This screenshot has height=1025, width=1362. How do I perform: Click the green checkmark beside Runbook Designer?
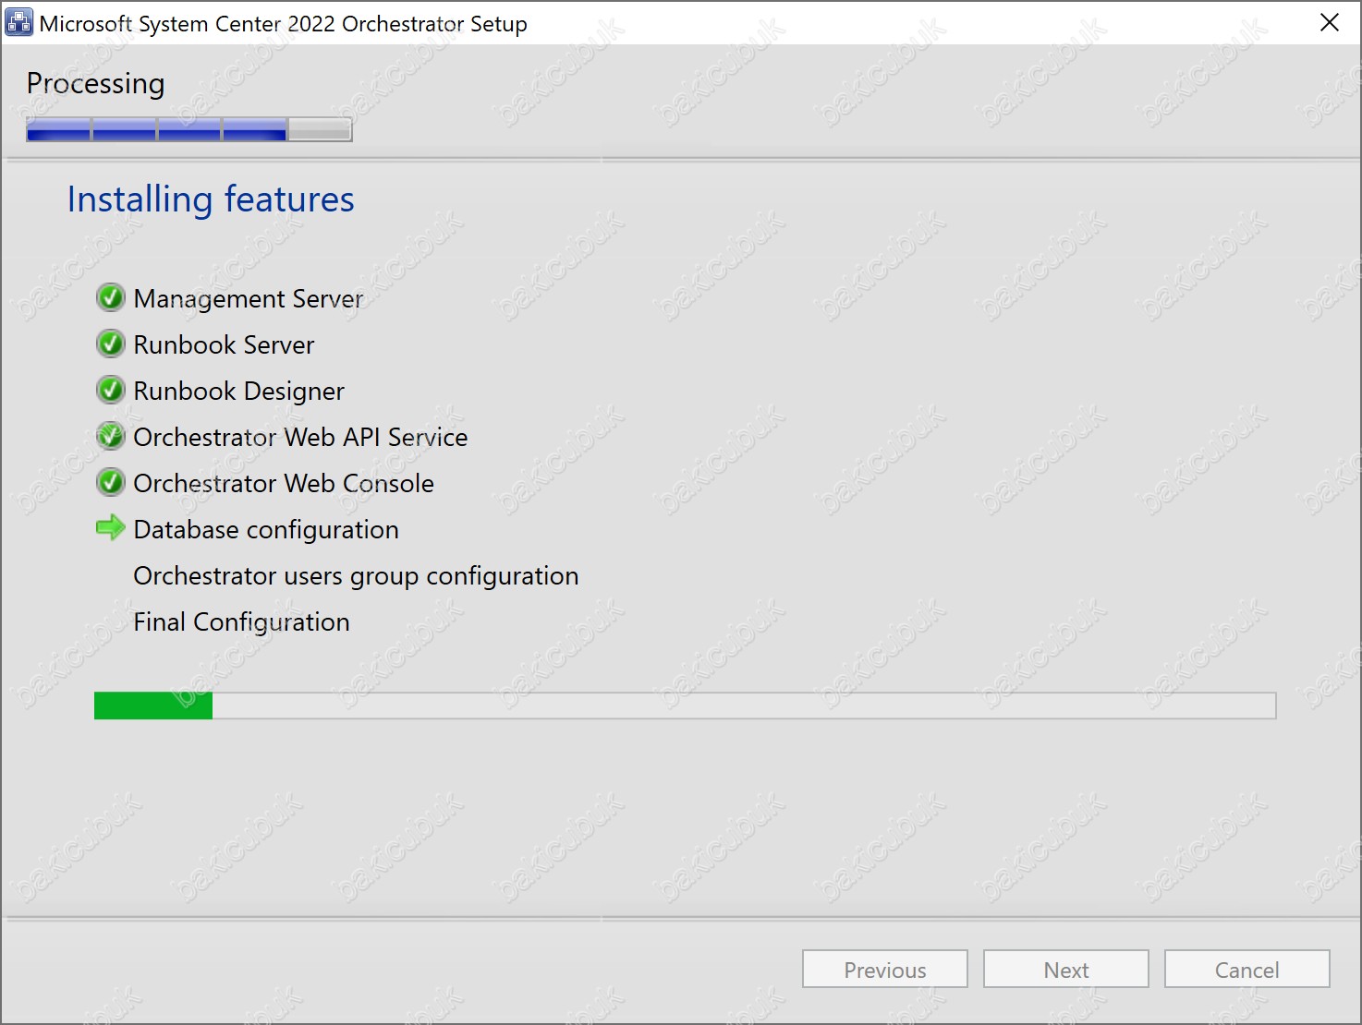click(111, 390)
